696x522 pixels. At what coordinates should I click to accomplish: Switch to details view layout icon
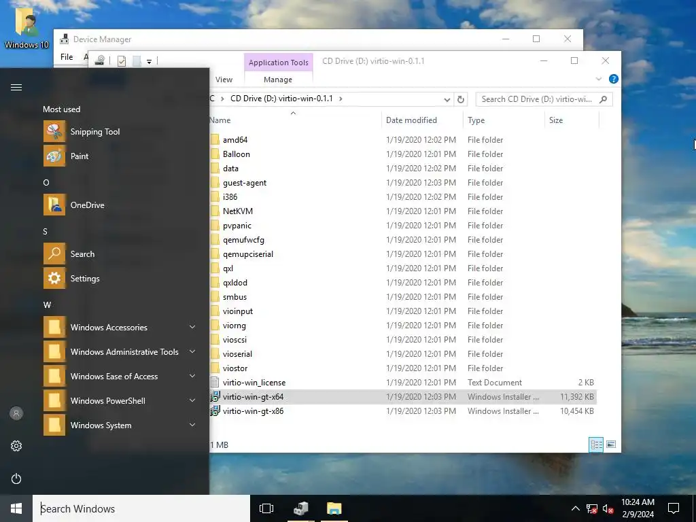596,445
